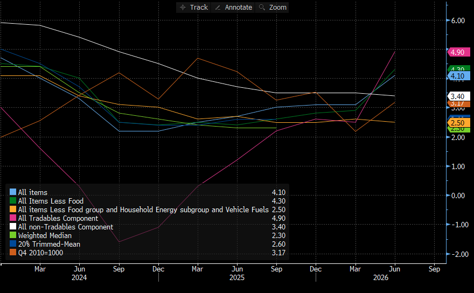Click legend value 2.60
The image size is (474, 293).
point(278,244)
